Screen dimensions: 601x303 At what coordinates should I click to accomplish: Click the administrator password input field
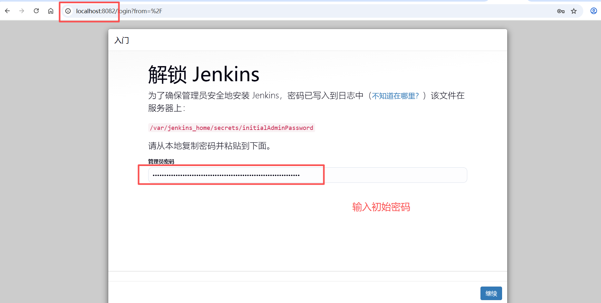307,175
